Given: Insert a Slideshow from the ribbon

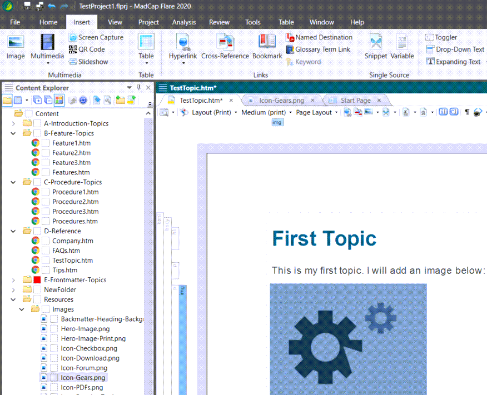Looking at the screenshot, I should click(x=88, y=62).
